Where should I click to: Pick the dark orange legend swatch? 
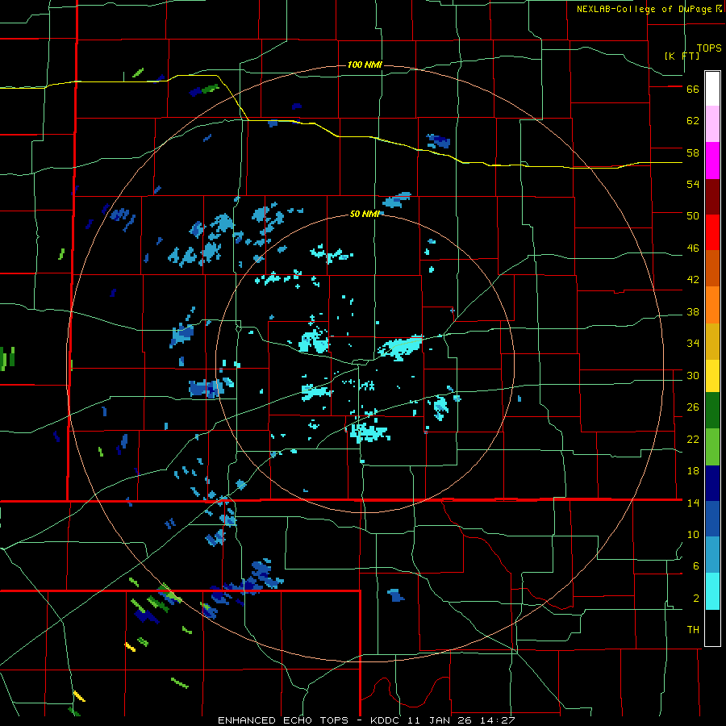point(712,268)
